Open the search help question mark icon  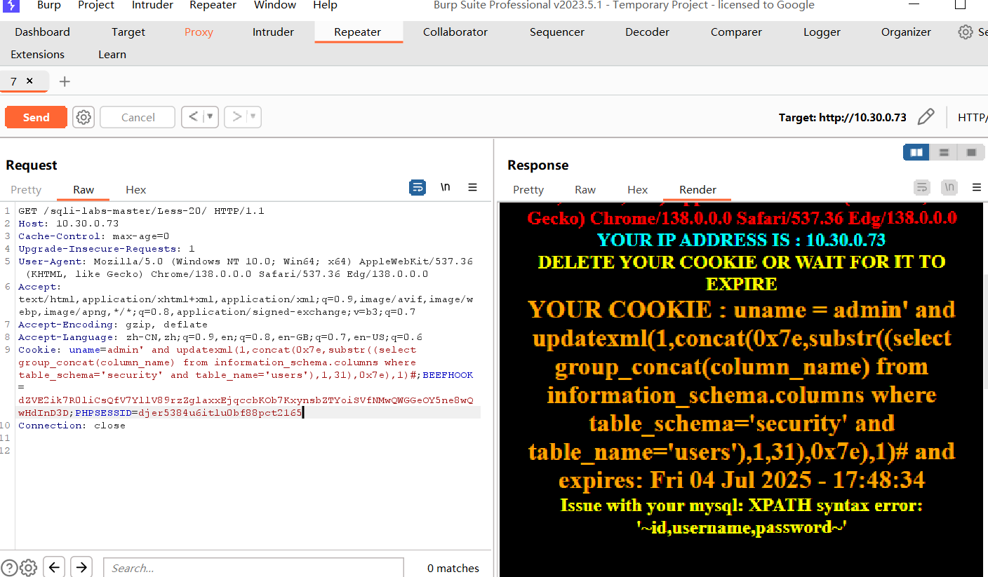(x=9, y=568)
